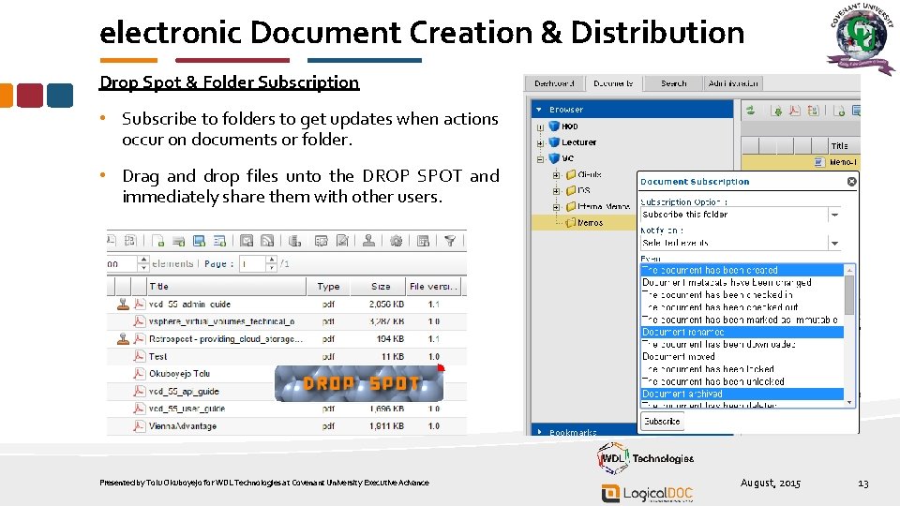
Task: Click the events list scrollbar thumb
Action: [849, 294]
